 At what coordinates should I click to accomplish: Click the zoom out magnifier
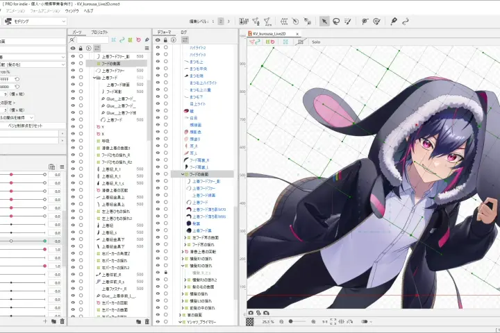(281, 321)
